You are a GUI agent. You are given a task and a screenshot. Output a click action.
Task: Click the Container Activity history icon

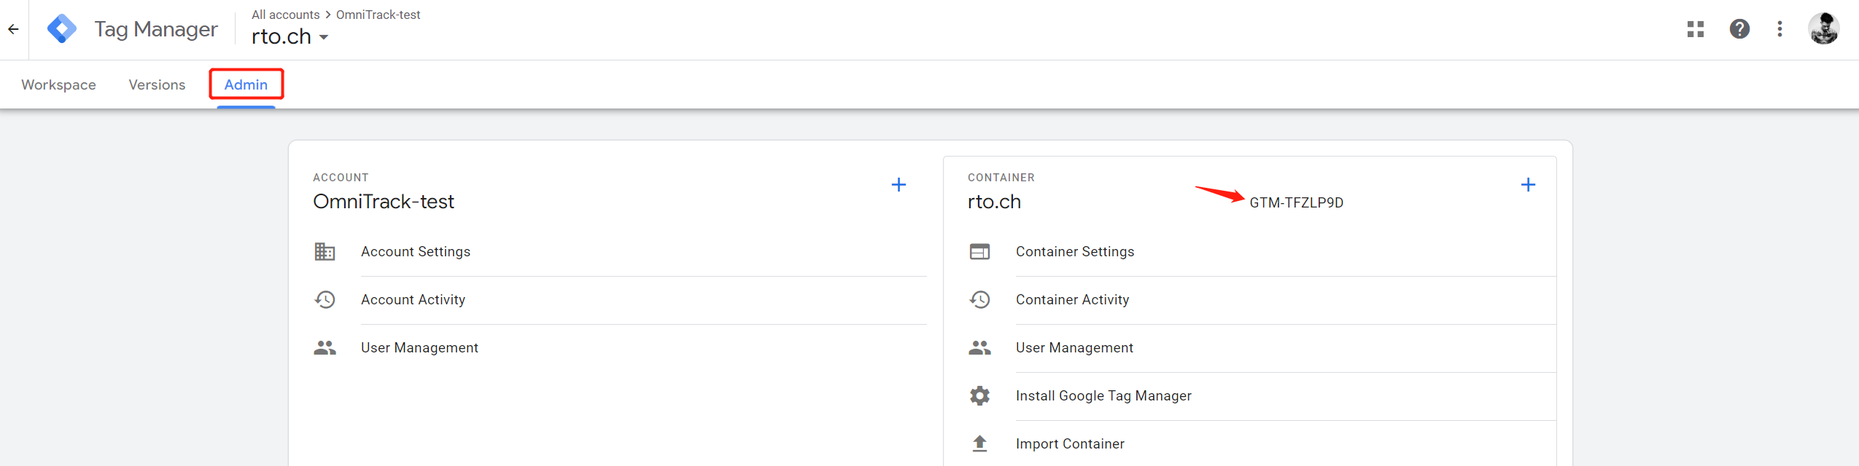pos(979,300)
